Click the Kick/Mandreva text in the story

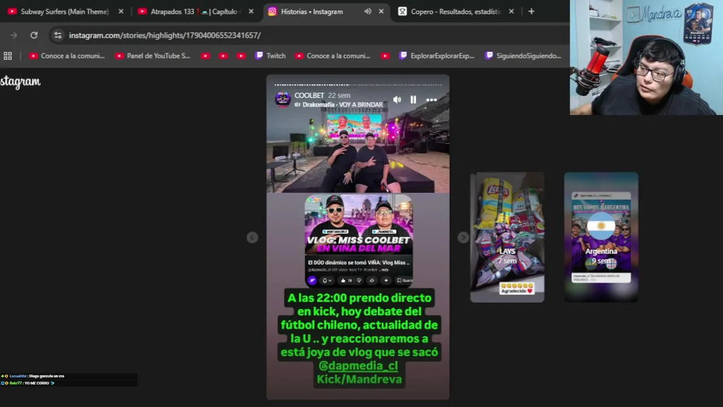click(x=359, y=379)
